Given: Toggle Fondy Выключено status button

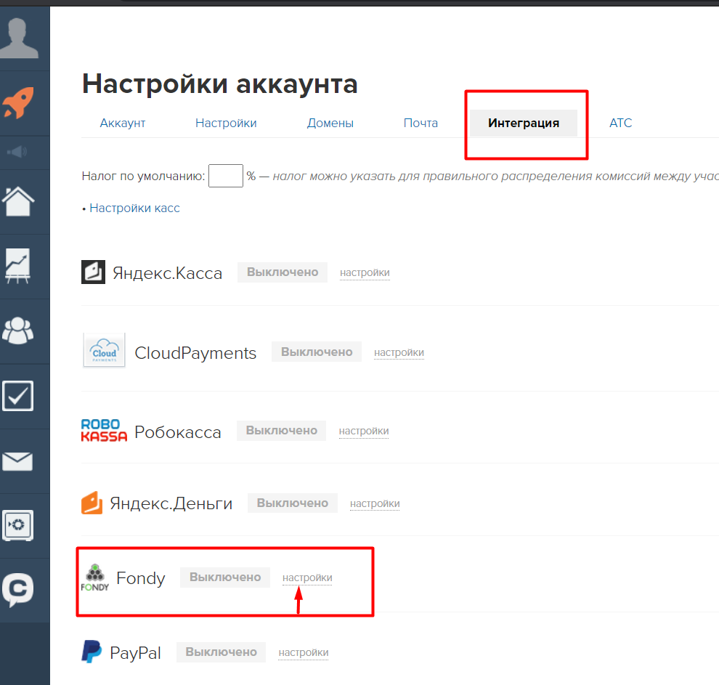Looking at the screenshot, I should [225, 577].
